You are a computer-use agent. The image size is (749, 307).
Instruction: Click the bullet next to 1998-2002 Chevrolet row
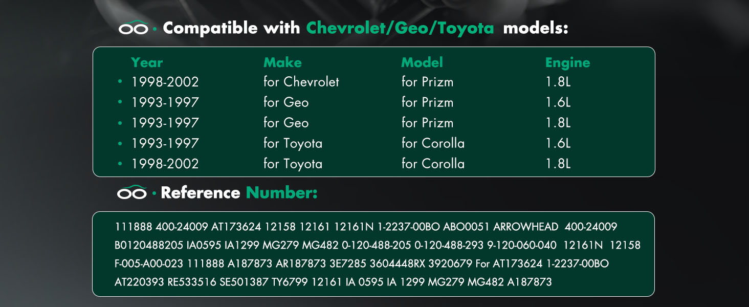tap(120, 82)
